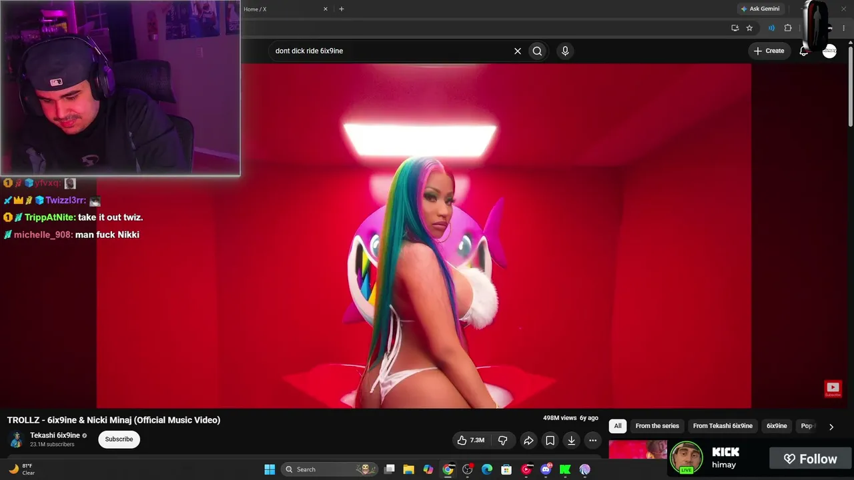Close the Home / X browser tab
This screenshot has height=480, width=854.
pos(326,9)
